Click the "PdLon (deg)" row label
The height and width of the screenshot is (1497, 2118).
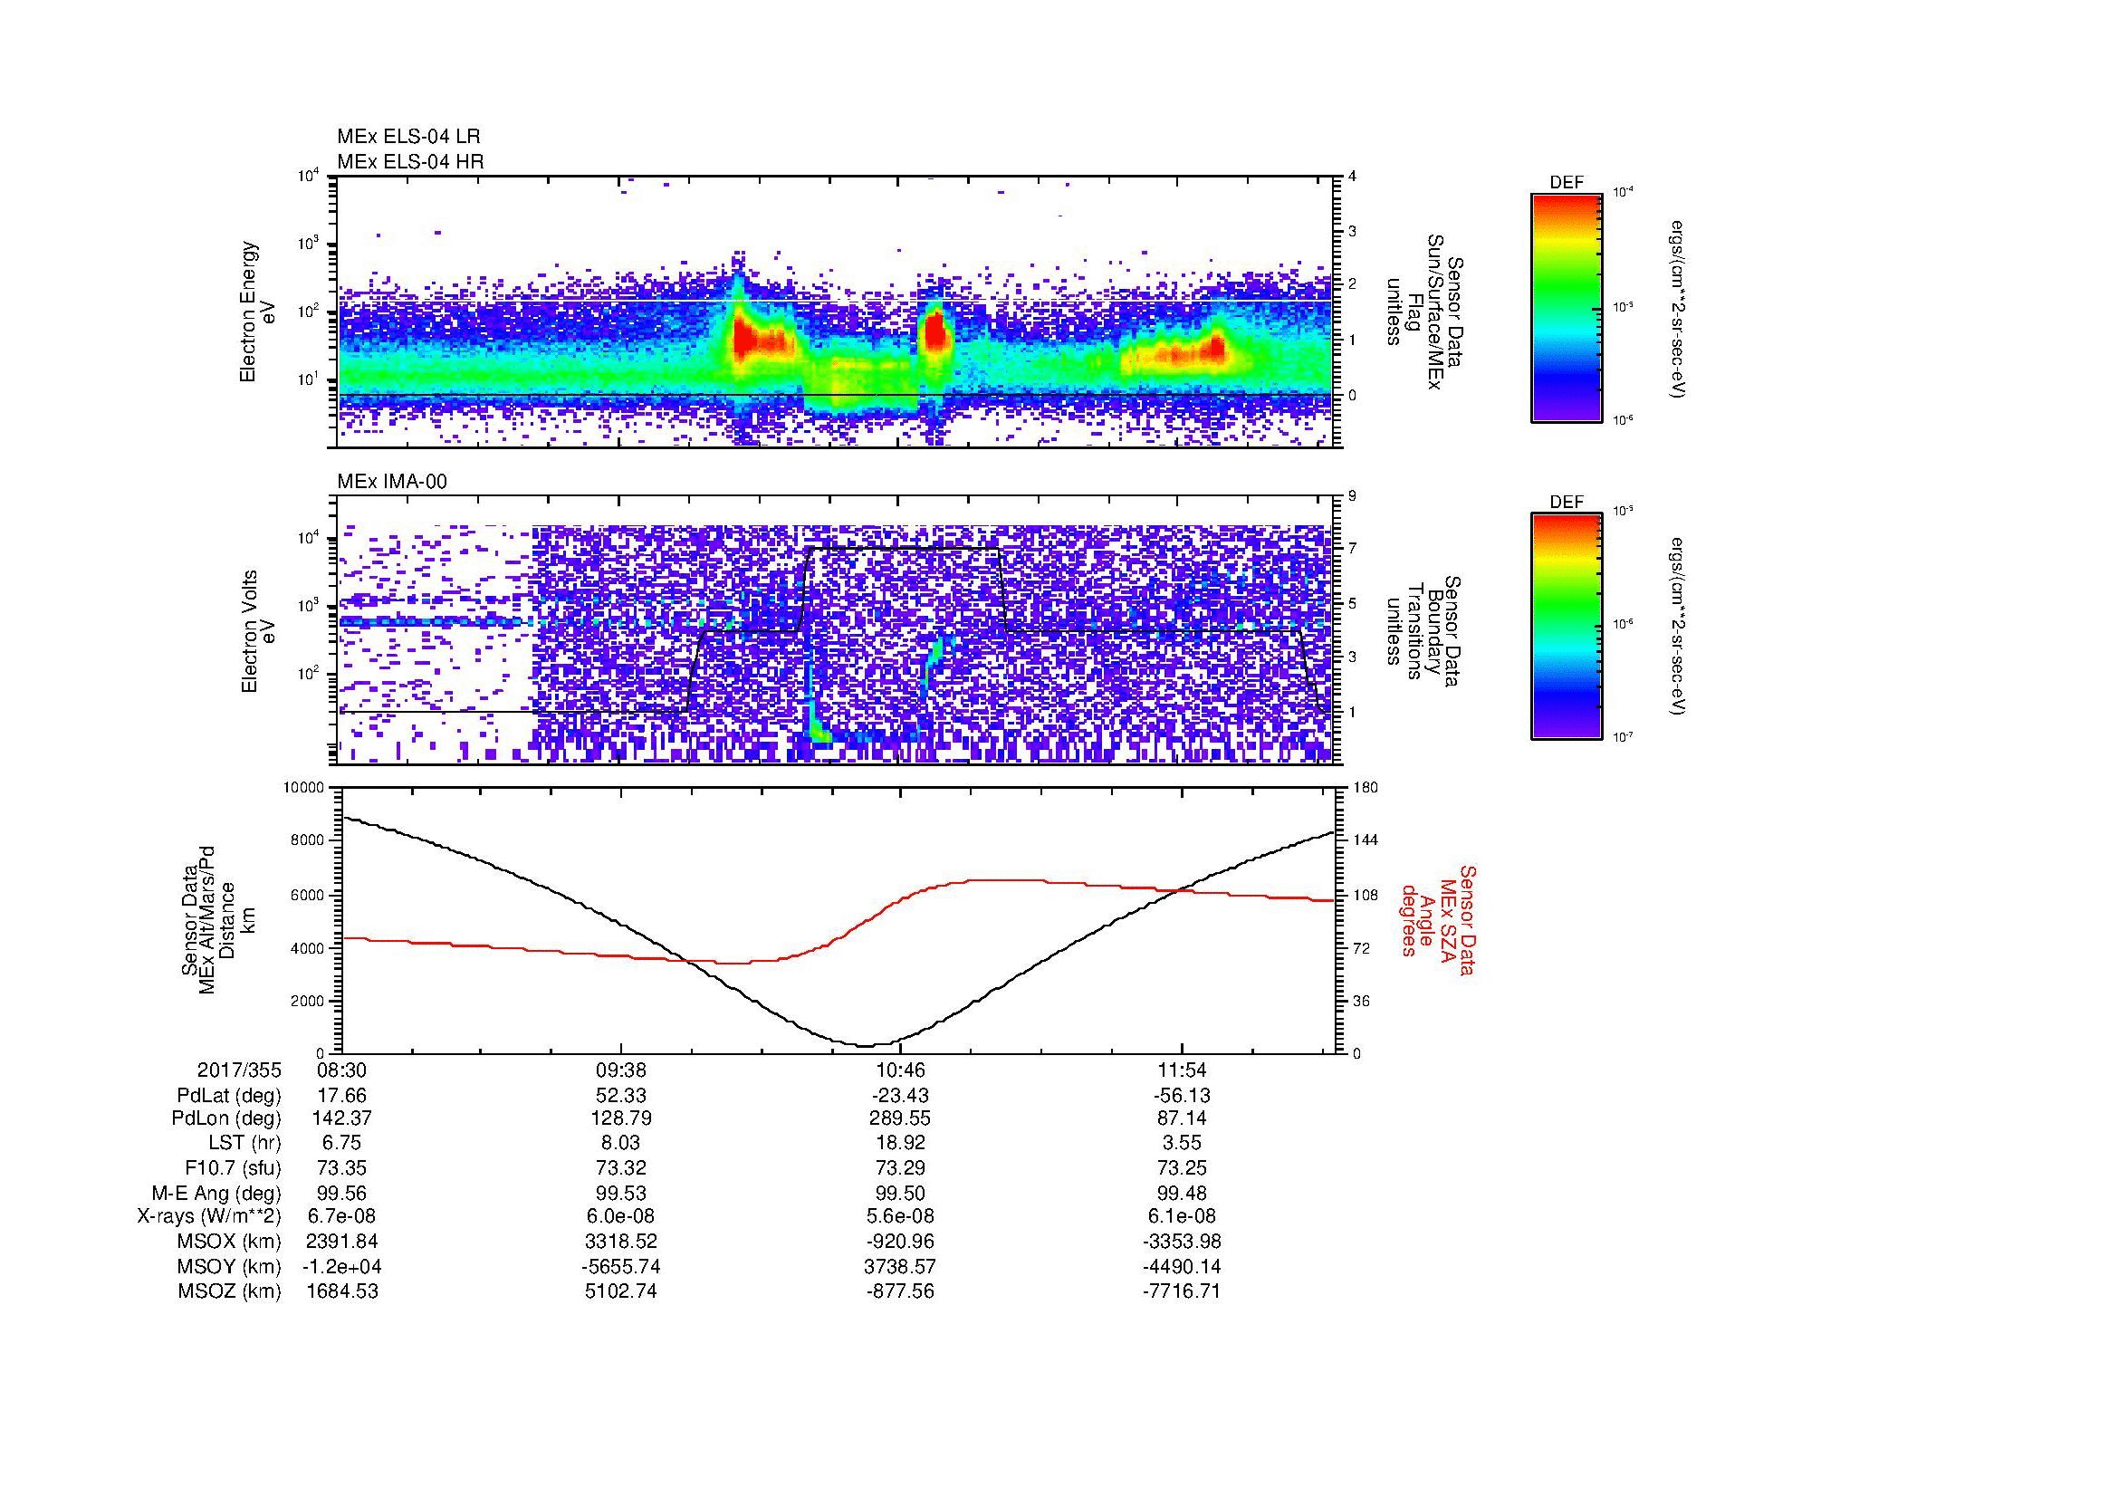[226, 1118]
